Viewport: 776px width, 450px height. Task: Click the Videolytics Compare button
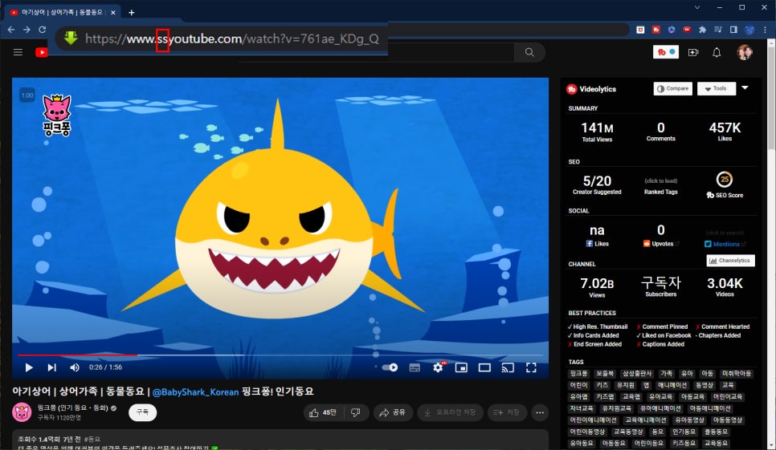point(673,88)
